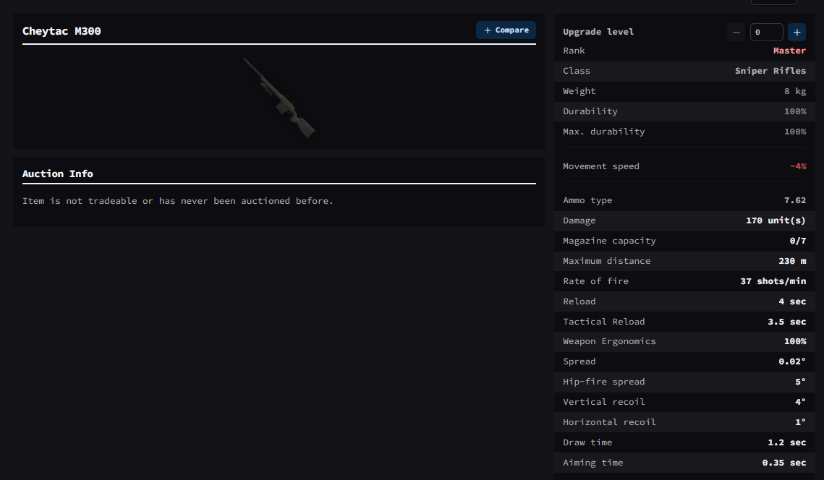Viewport: 824px width, 480px height.
Task: Click the 5° hip-fire spread value
Action: [800, 382]
